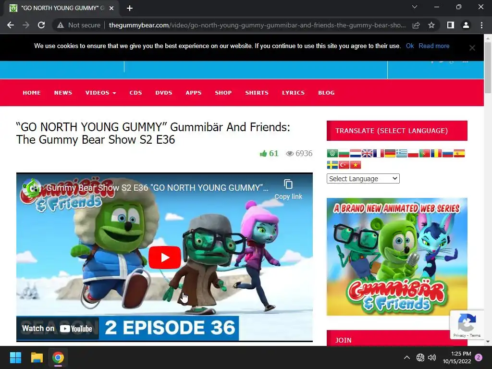The width and height of the screenshot is (492, 369).
Task: Open Chrome three-dot menu
Action: point(481,25)
